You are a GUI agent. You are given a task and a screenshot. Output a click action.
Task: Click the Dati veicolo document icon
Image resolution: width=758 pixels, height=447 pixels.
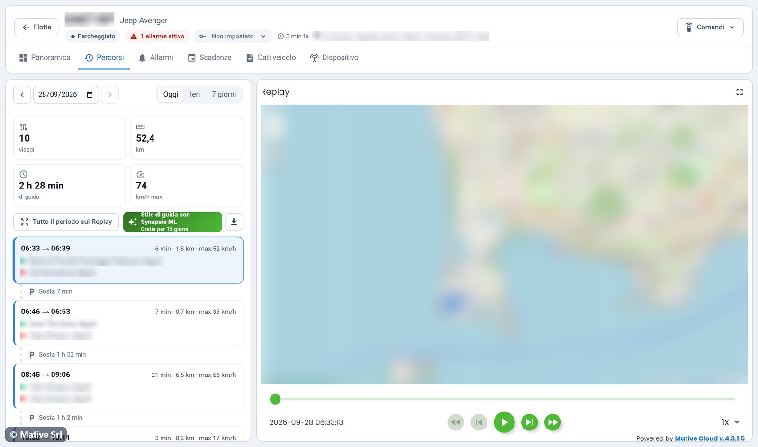[x=250, y=58]
